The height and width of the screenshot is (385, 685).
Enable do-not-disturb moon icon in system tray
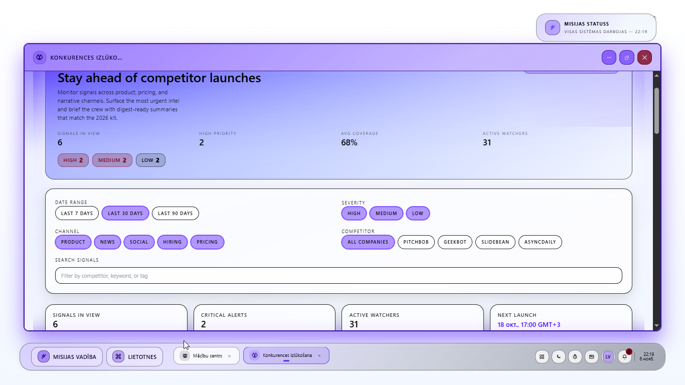coord(558,356)
